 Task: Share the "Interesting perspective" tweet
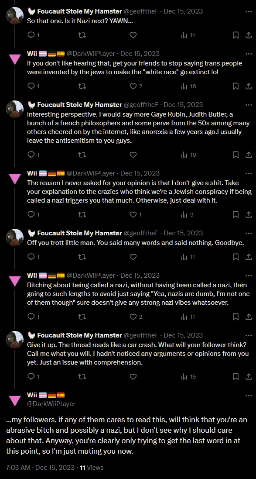(249, 155)
